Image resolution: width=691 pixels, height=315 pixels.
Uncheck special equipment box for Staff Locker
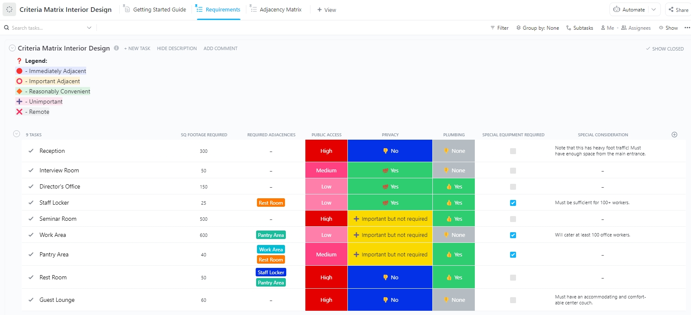click(513, 203)
